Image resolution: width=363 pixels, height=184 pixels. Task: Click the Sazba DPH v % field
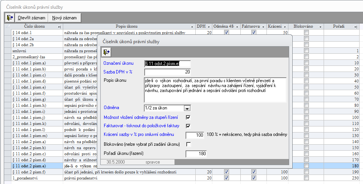click(167, 72)
